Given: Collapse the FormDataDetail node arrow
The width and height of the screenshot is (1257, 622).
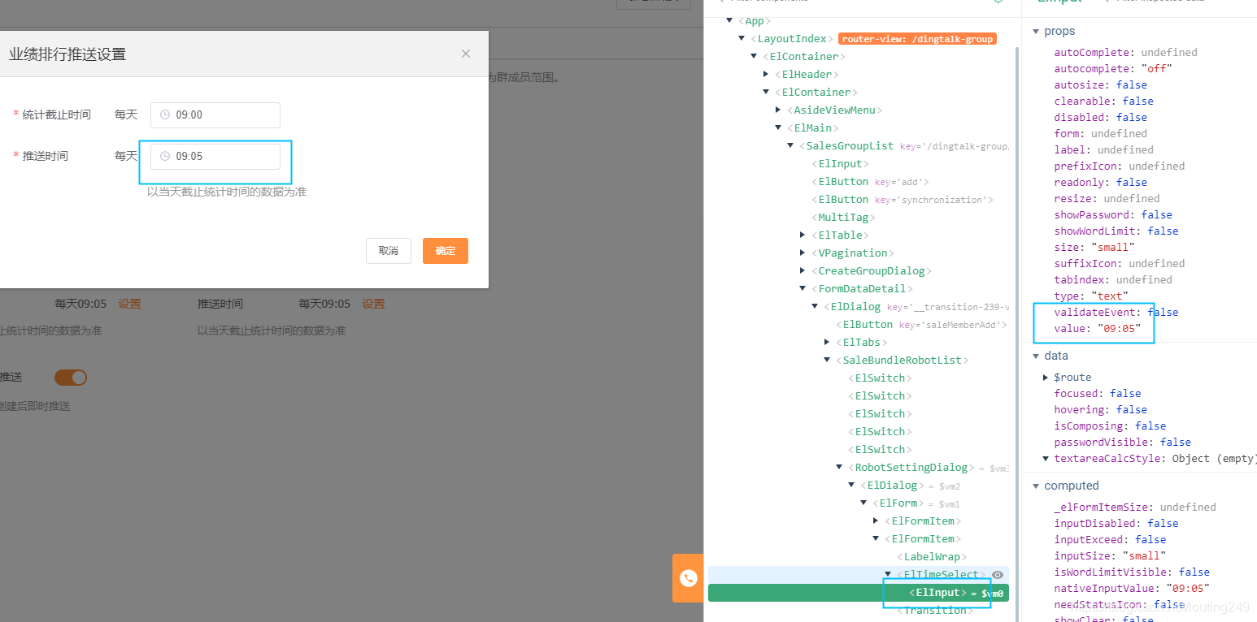Looking at the screenshot, I should 802,289.
